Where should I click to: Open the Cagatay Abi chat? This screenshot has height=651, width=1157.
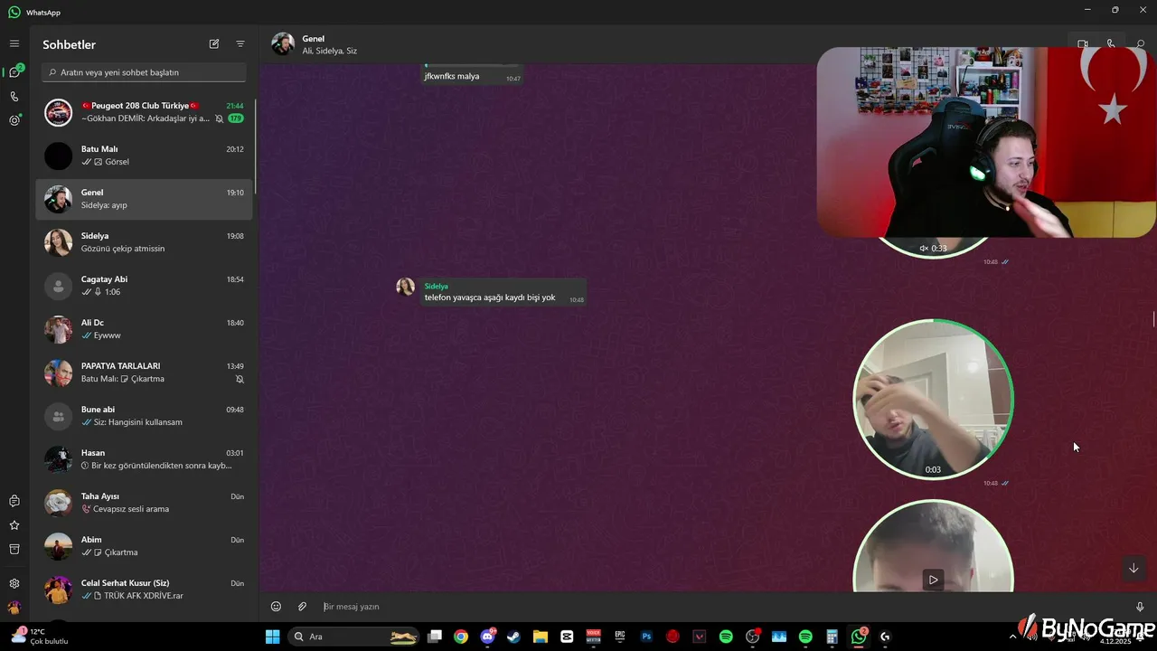tap(145, 286)
